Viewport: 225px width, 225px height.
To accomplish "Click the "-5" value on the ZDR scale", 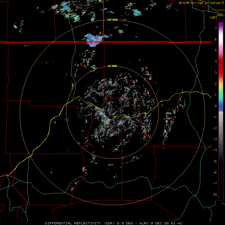I will pos(215,161).
